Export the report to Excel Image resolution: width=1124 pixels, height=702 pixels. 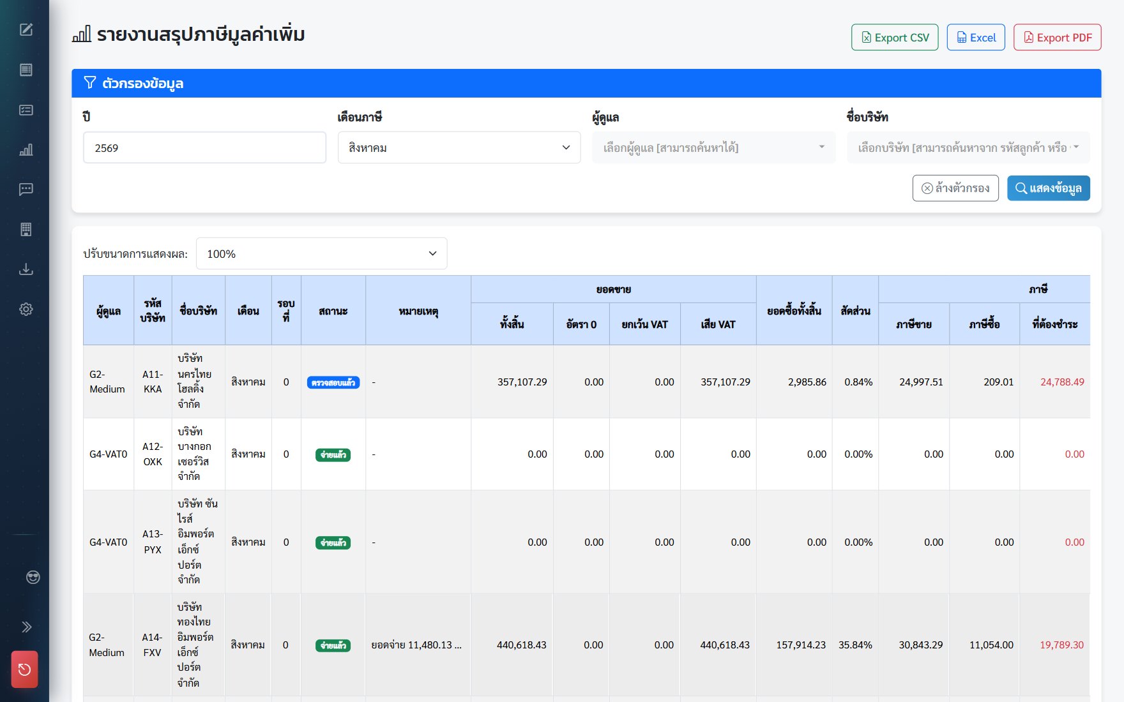(x=976, y=37)
